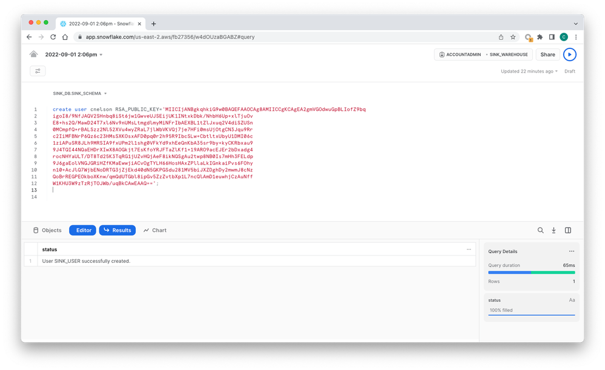Open Chrome profile avatar
The height and width of the screenshot is (370, 605).
[564, 37]
